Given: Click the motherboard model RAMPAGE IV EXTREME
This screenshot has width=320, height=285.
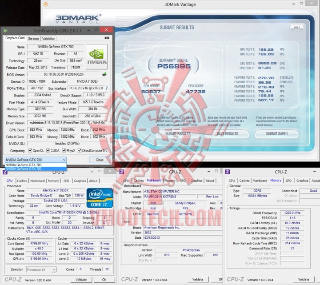Looking at the screenshot, I should point(170,197).
